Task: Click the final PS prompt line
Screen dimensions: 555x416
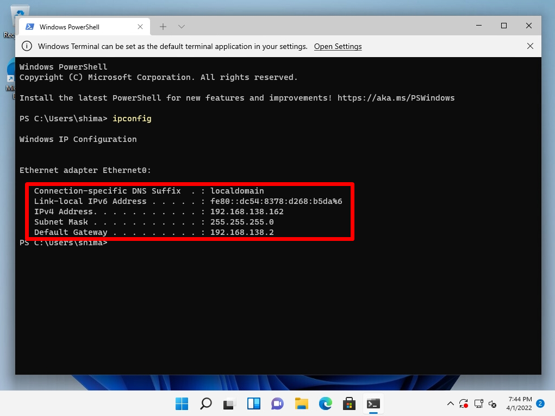Action: click(x=64, y=244)
